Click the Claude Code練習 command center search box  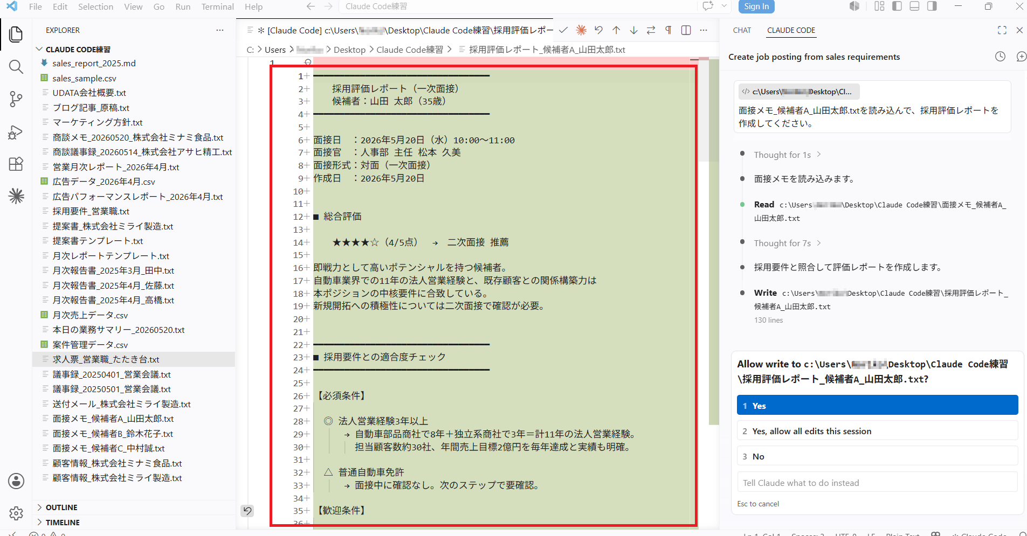[x=517, y=6]
